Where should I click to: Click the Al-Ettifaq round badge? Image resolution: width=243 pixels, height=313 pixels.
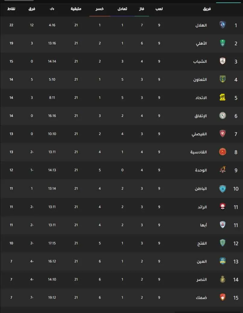(x=222, y=116)
